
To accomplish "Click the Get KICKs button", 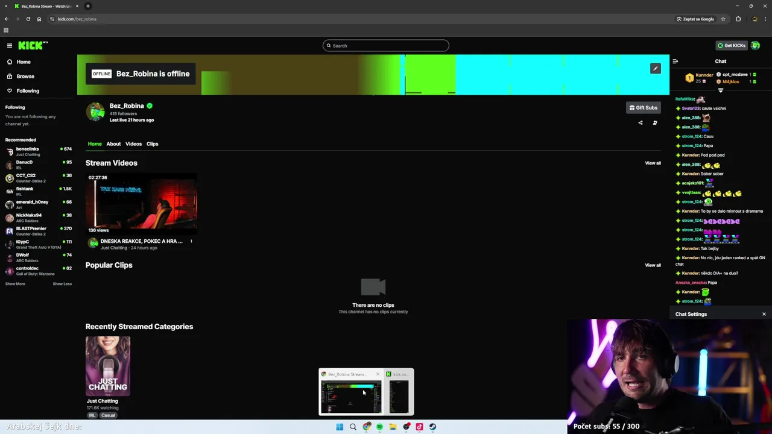I will (x=731, y=45).
